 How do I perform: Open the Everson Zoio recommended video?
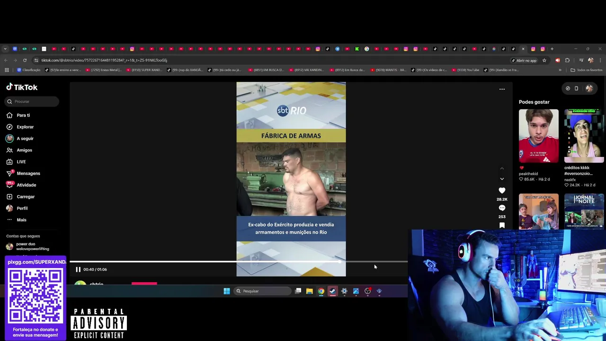click(584, 136)
